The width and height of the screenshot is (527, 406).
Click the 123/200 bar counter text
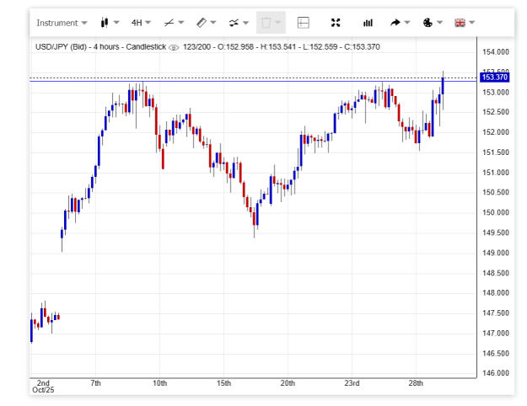[x=196, y=46]
